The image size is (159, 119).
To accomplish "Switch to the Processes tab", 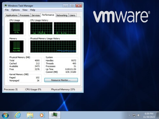I will click(24, 15).
